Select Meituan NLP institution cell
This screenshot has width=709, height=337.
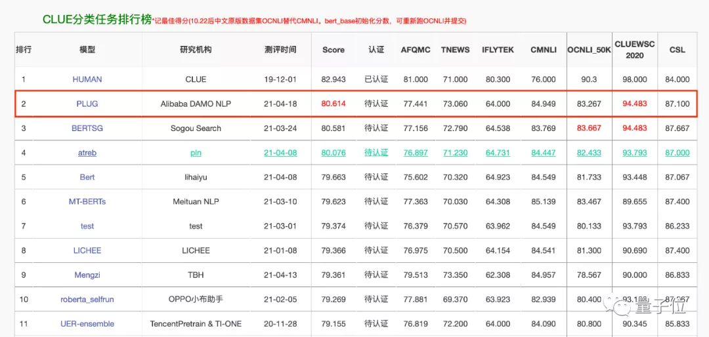196,201
